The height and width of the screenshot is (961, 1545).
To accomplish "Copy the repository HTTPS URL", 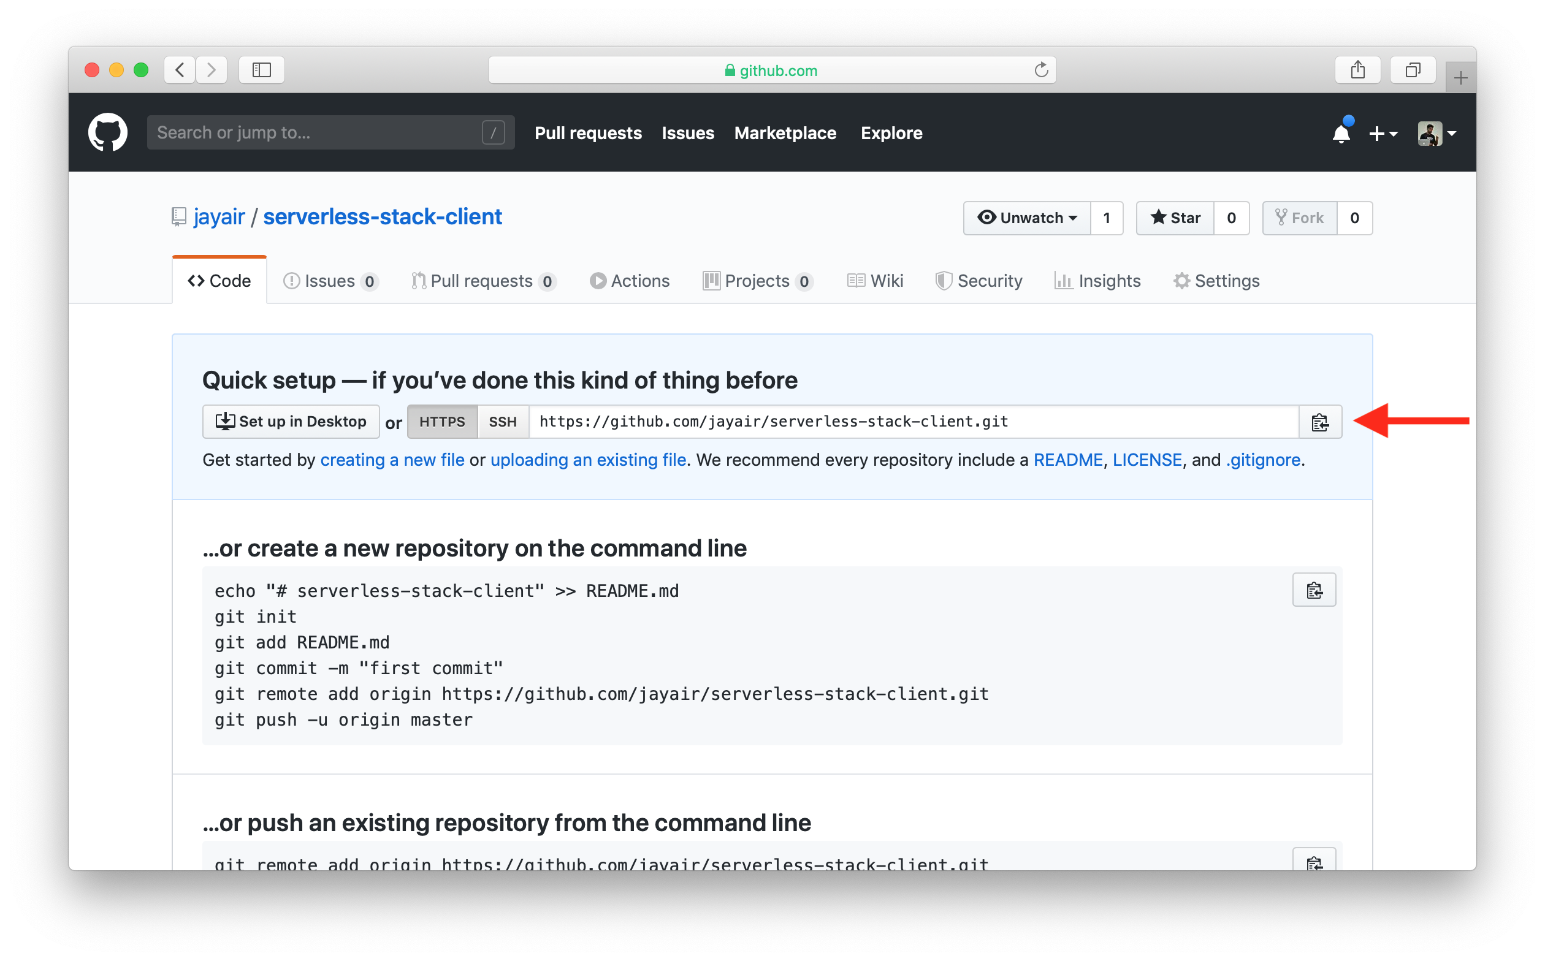I will pyautogui.click(x=1320, y=422).
